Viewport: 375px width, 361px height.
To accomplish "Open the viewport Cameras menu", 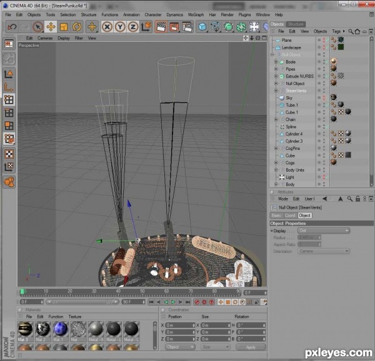I will point(45,38).
